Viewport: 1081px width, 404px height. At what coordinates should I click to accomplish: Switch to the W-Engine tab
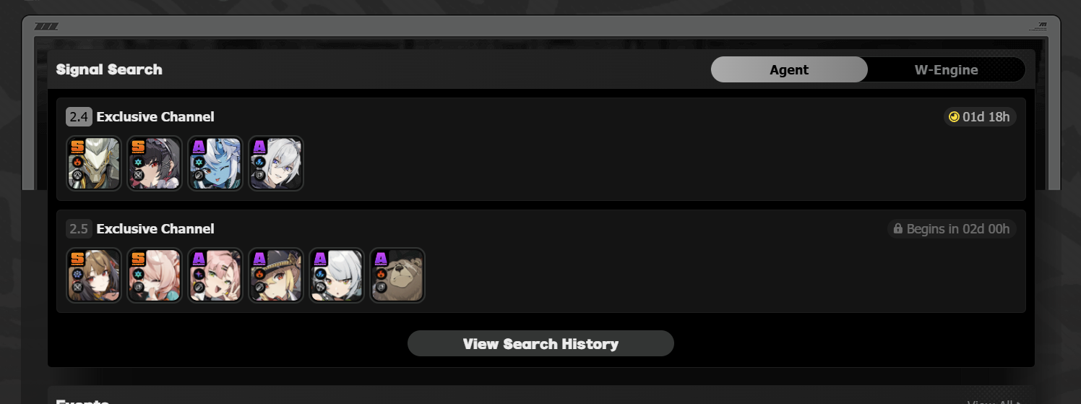tap(946, 70)
